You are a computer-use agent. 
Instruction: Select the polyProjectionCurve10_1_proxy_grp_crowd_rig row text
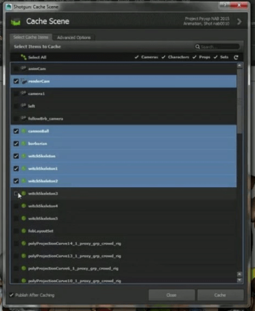[x=75, y=281]
